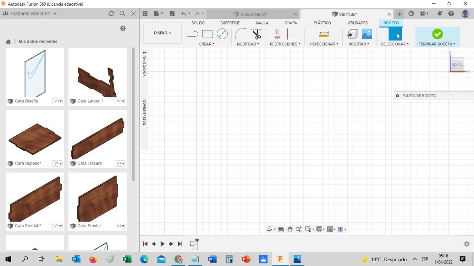The image size is (474, 266).
Task: Open the RESTRICCIONES dropdown menu
Action: [285, 44]
